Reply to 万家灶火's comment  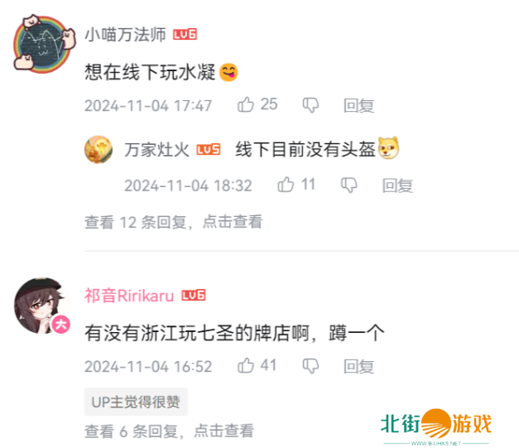397,185
